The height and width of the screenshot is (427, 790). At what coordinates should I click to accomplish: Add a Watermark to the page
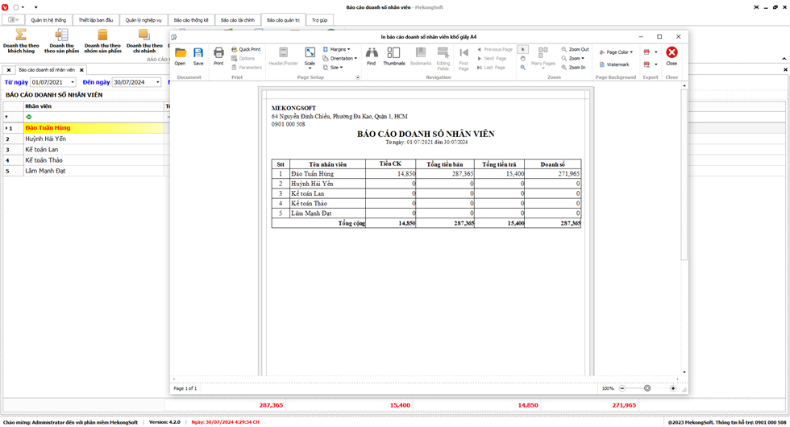point(614,64)
